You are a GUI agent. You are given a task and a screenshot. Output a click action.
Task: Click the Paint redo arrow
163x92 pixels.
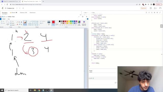click(5, 17)
